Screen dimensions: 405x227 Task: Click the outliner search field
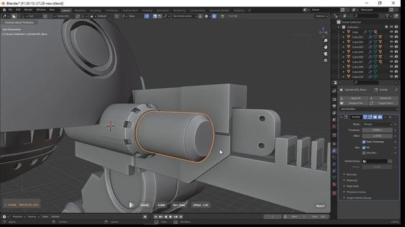(366, 16)
